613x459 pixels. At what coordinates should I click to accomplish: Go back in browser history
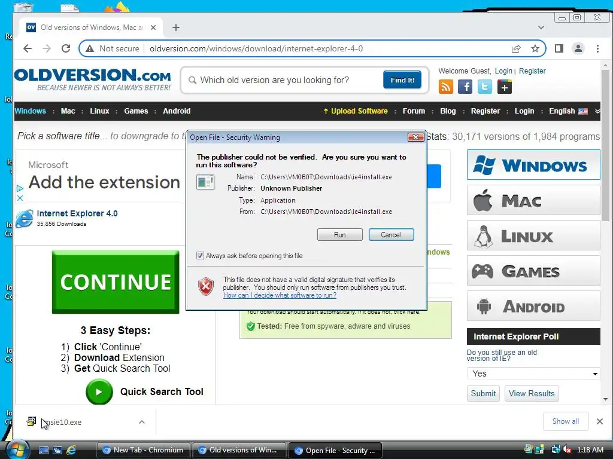[28, 48]
